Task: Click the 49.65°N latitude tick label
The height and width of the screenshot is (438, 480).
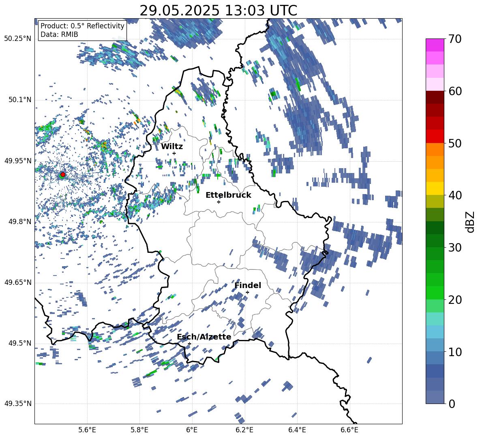Action: pos(18,282)
